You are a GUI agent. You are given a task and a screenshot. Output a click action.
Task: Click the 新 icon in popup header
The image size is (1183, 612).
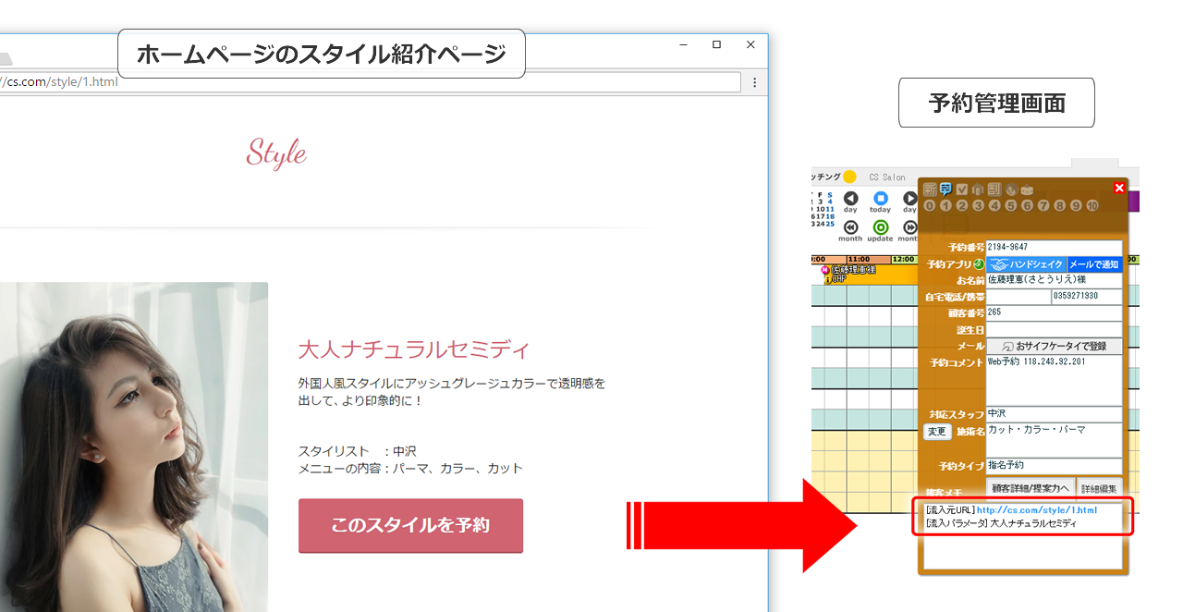pyautogui.click(x=931, y=190)
